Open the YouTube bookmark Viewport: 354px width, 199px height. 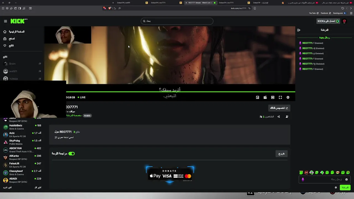coord(314,13)
